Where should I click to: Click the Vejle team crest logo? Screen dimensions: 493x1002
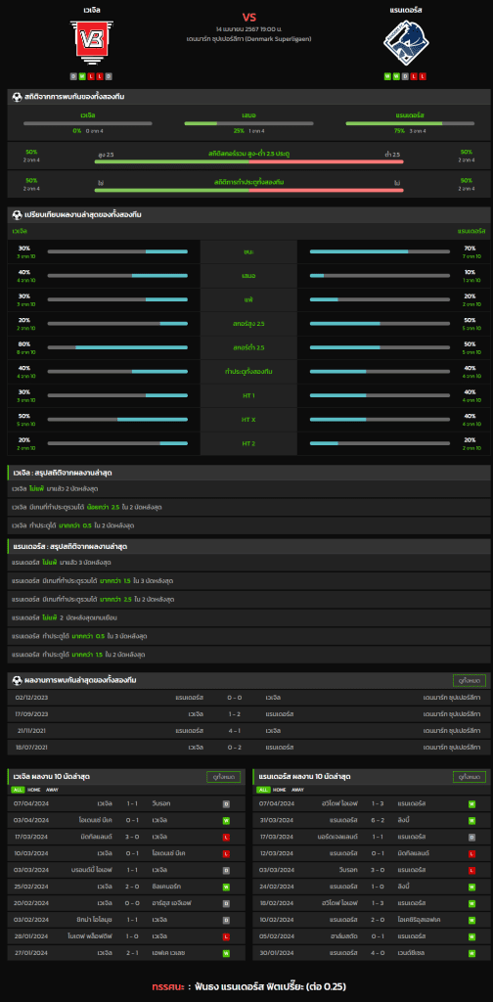click(91, 43)
